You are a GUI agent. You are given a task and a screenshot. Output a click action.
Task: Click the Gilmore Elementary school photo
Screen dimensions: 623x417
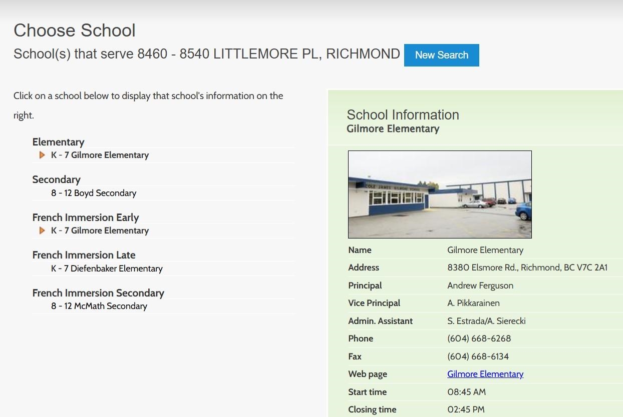click(x=440, y=194)
